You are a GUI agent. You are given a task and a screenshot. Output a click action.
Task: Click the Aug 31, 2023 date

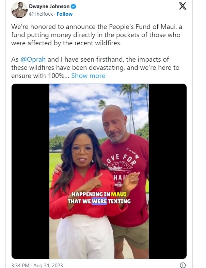48,265
